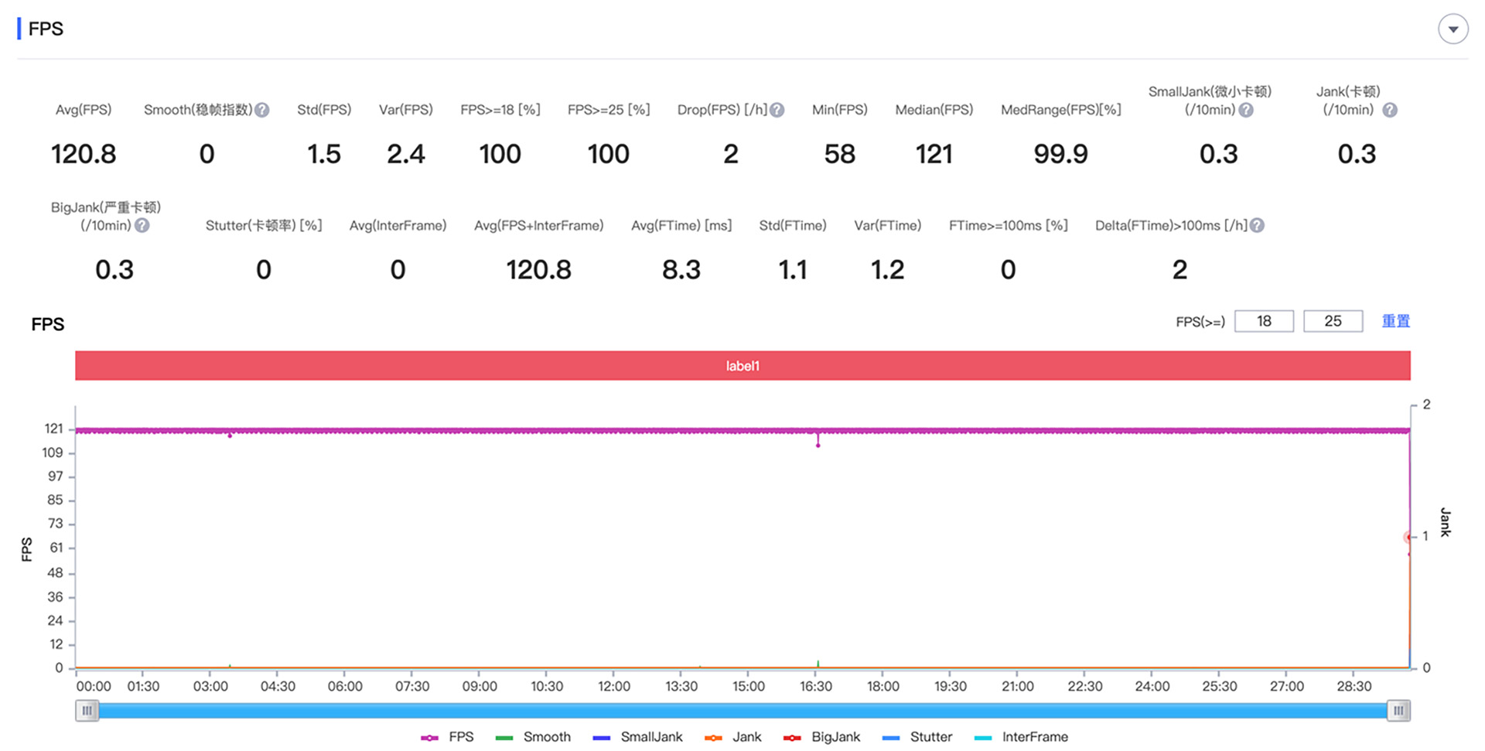Click the FPS dip point near 16:30
The width and height of the screenshot is (1485, 751).
coord(818,445)
